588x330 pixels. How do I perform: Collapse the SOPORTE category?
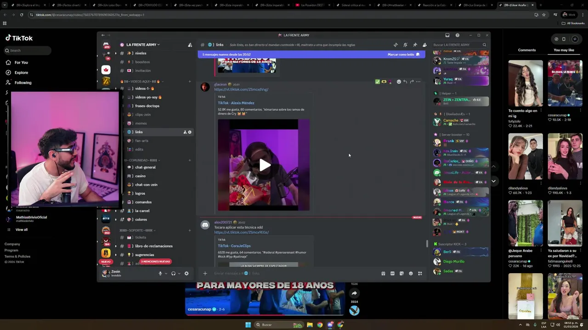[138, 230]
